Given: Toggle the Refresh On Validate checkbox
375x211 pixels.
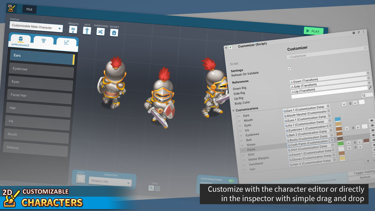Looking at the screenshot, I should (x=289, y=68).
